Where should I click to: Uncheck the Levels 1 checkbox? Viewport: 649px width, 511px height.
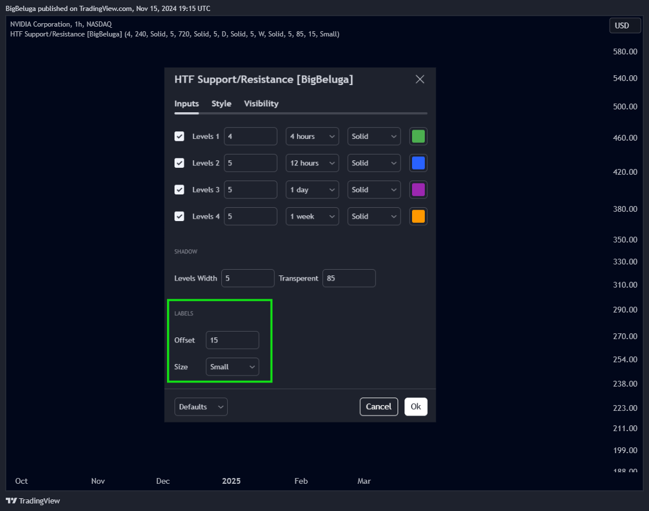coord(179,137)
